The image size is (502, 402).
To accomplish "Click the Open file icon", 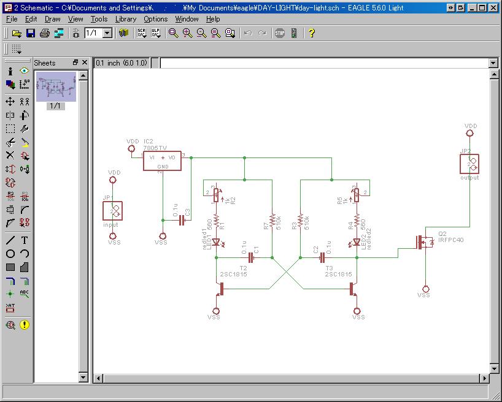I will pos(17,33).
